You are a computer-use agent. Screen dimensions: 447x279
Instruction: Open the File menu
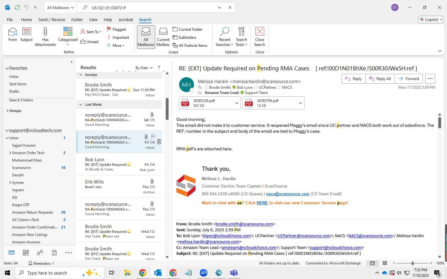[x=10, y=20]
